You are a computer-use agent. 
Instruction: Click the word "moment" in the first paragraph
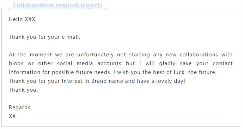(41, 55)
